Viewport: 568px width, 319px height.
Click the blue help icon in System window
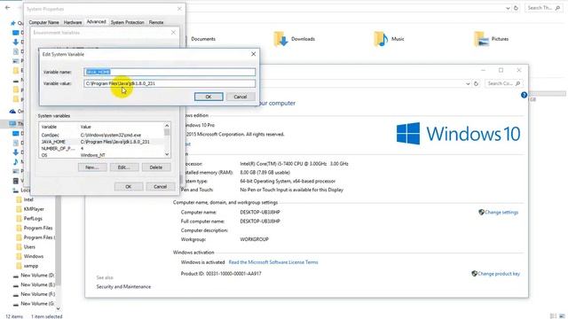[x=524, y=95]
